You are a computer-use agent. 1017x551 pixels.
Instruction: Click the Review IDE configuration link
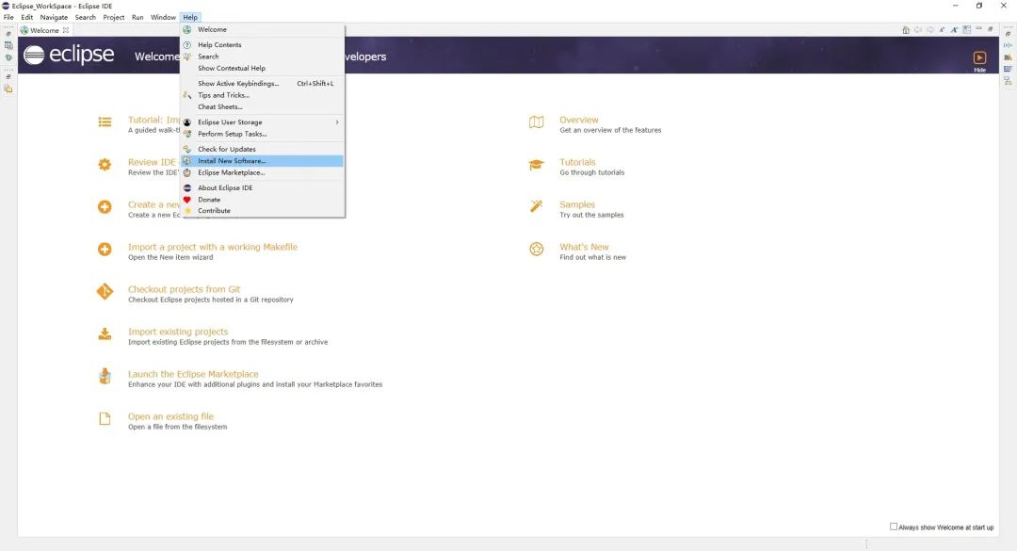tap(153, 162)
